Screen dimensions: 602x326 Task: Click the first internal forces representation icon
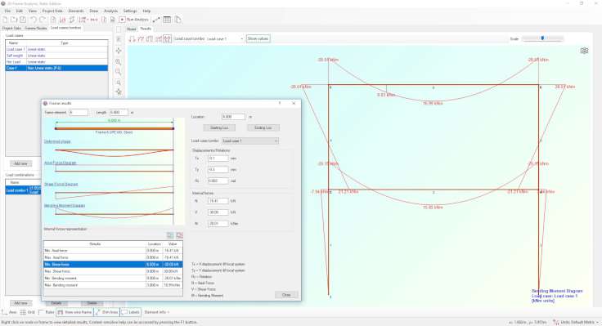coord(170,235)
